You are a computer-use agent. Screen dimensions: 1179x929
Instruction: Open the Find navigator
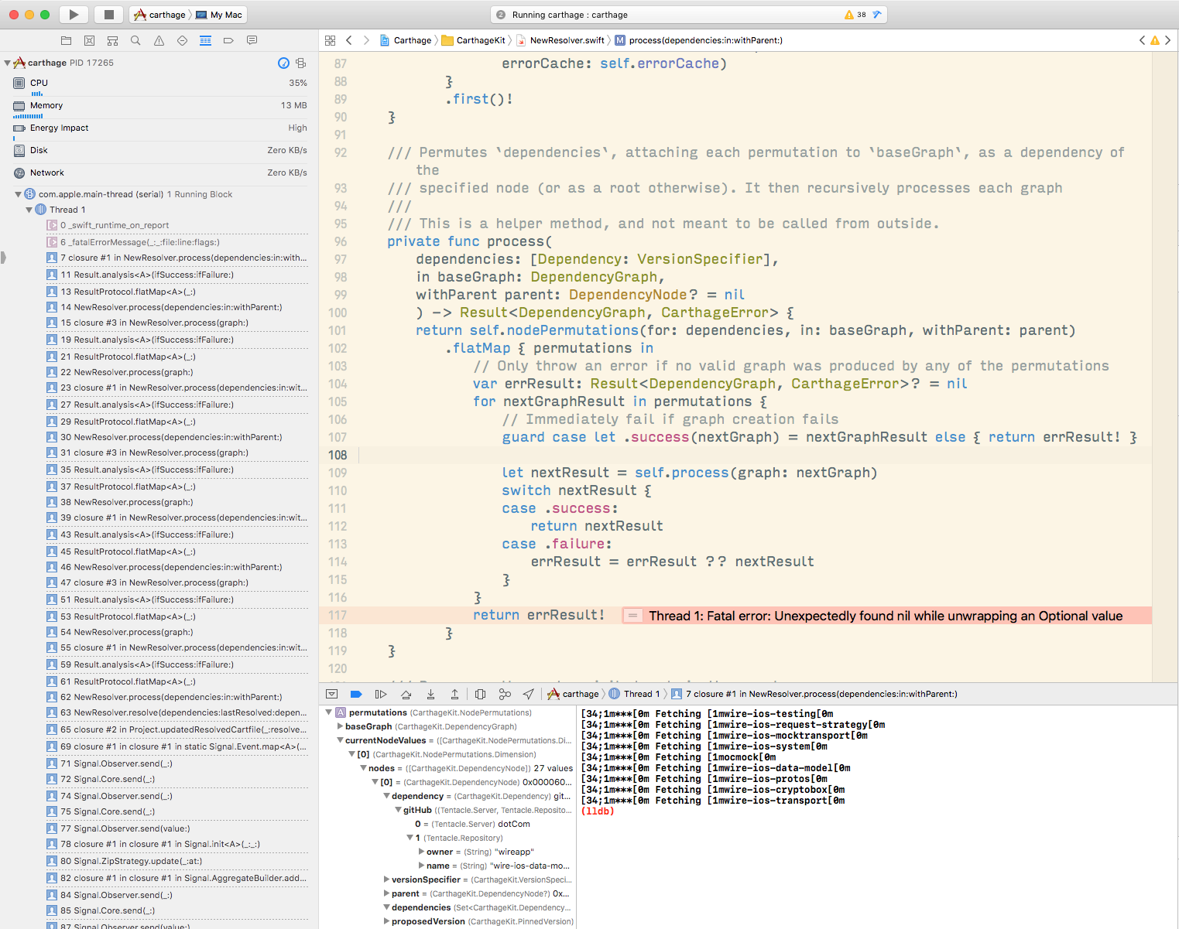click(x=135, y=40)
